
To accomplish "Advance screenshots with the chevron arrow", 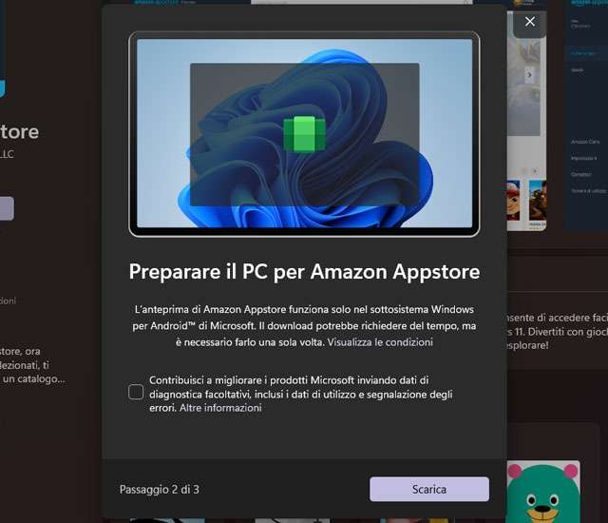I will point(529,74).
